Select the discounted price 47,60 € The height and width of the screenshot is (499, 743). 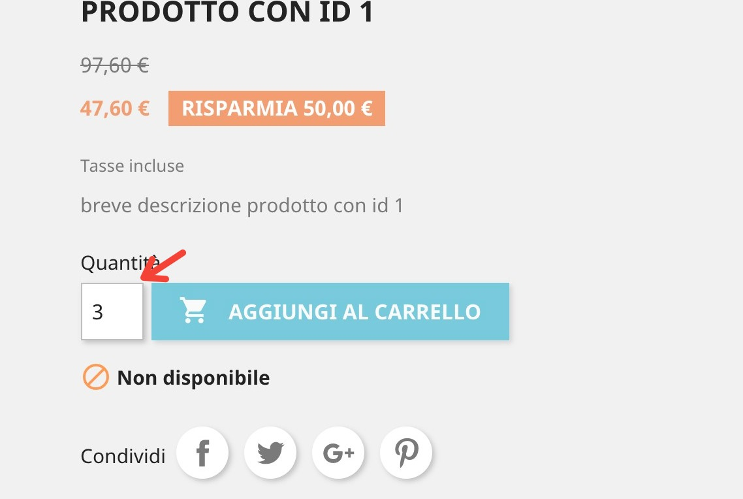pos(115,108)
